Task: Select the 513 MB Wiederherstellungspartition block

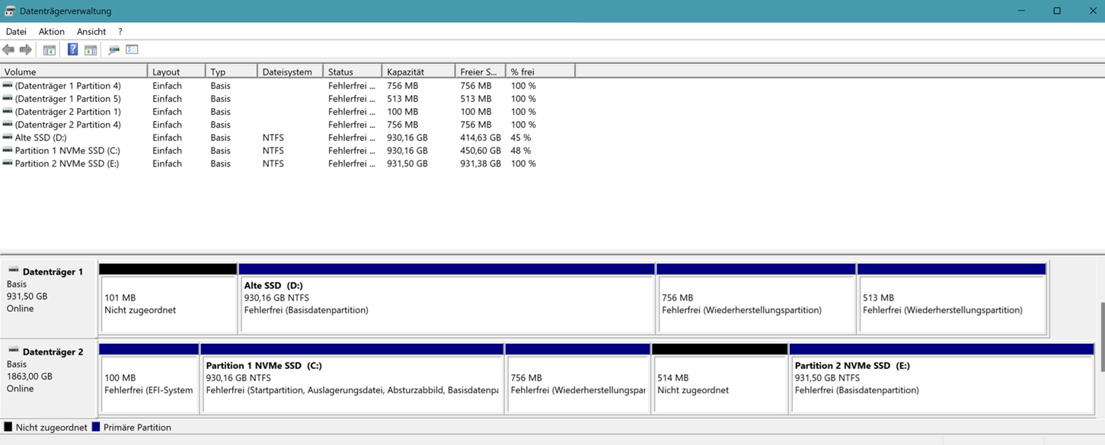Action: [x=952, y=298]
